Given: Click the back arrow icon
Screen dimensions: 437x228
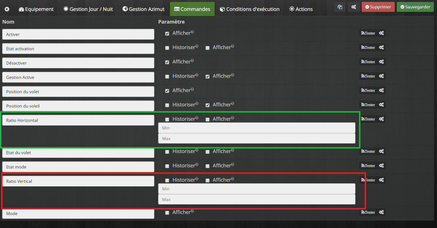Looking at the screenshot, I should coord(7,9).
